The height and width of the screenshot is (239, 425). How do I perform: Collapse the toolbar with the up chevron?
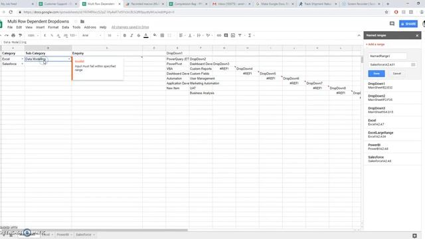pyautogui.click(x=359, y=35)
